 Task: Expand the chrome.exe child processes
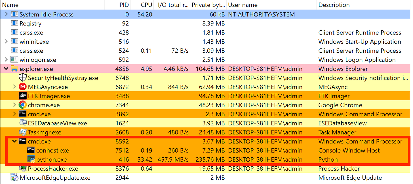[x=14, y=105]
